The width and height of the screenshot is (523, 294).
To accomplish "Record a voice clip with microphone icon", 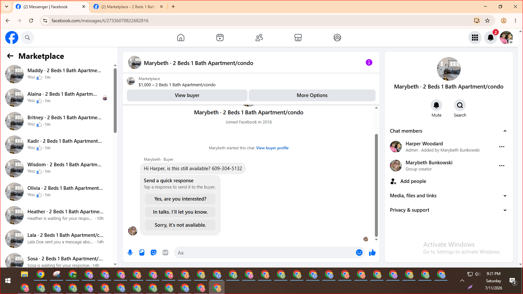I will (x=130, y=253).
